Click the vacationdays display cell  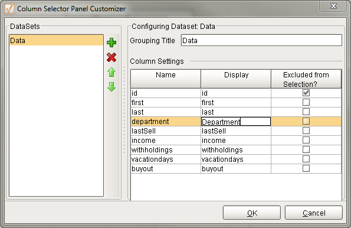pos(236,159)
